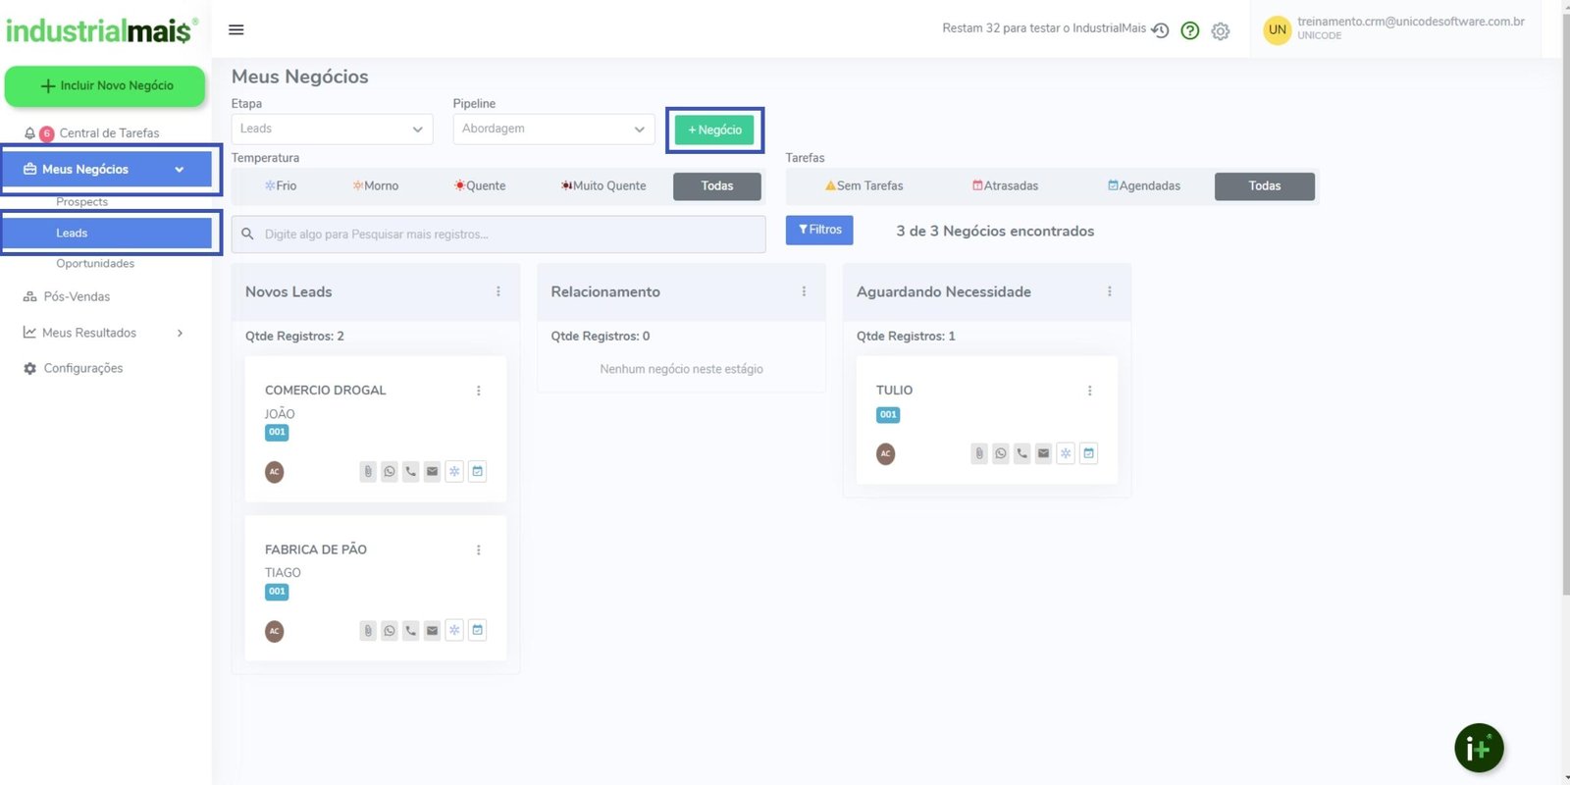Click calendar icon on TULIO card

[x=1088, y=453]
